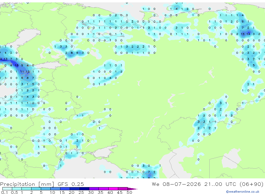Click the date "We 08-07-2026" text
The image size is (265, 194).
coord(176,184)
